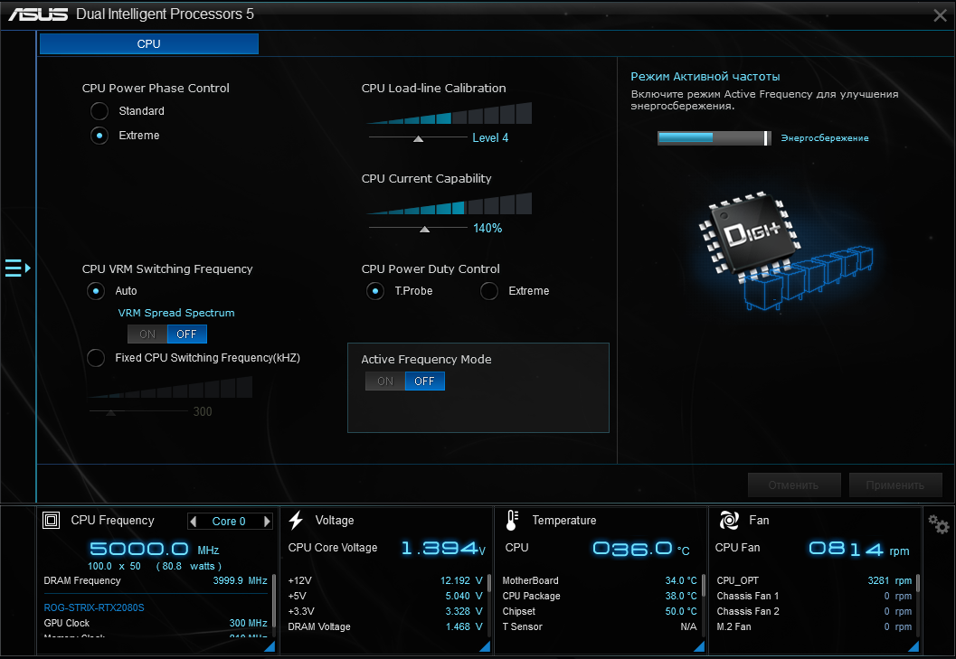
Task: Click the Fixed CPU Switching Frequency slider handle
Action: [110, 413]
